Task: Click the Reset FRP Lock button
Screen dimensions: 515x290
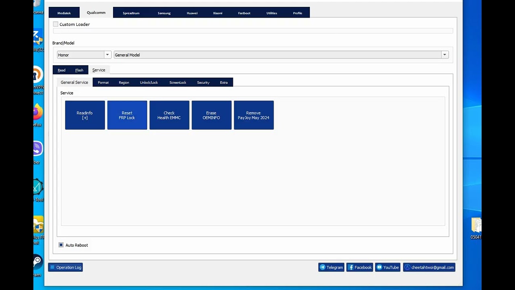Action: click(x=127, y=115)
